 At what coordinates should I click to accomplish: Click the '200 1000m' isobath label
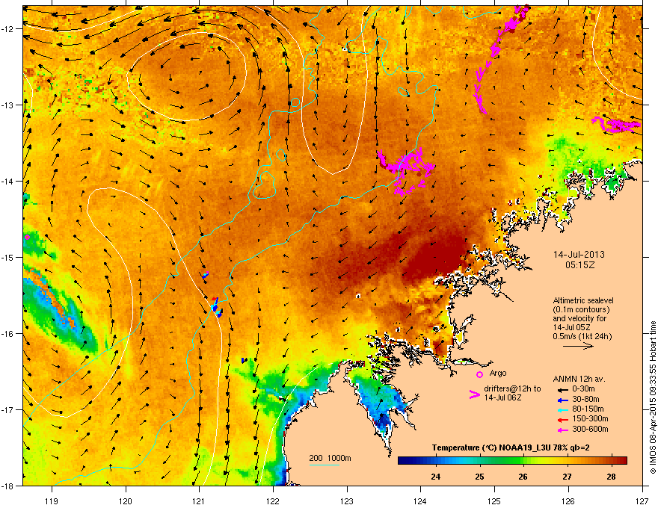click(330, 458)
